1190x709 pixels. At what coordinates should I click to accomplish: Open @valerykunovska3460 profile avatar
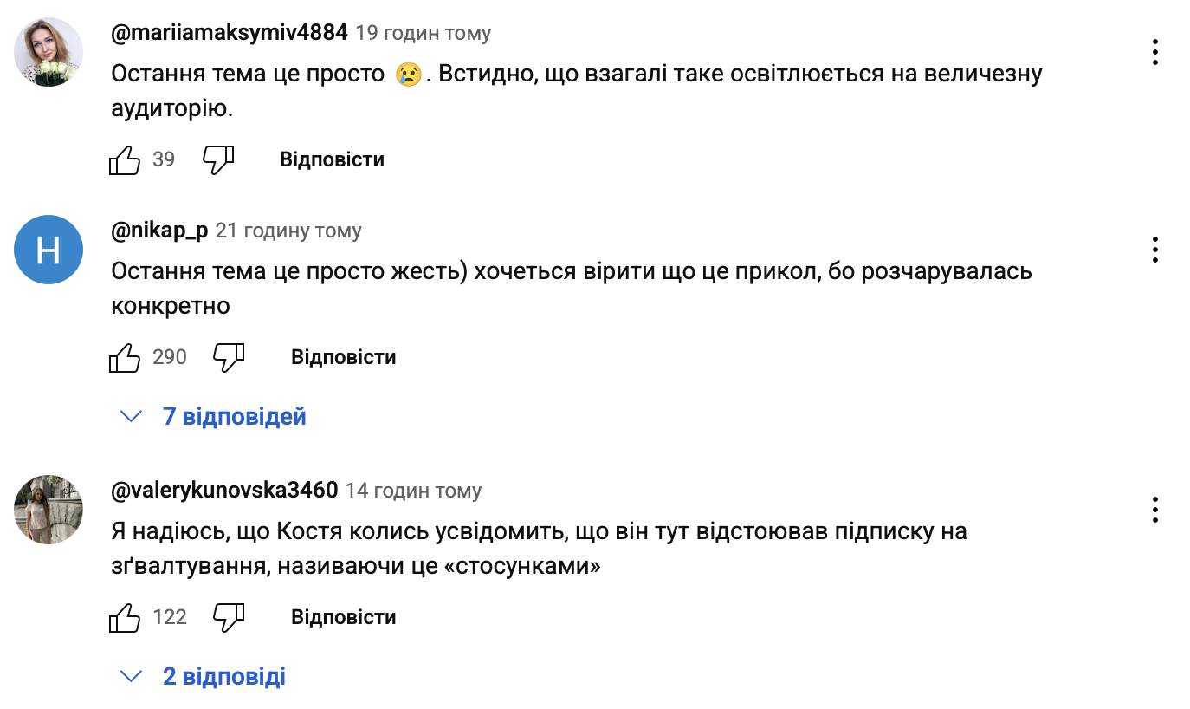(49, 510)
